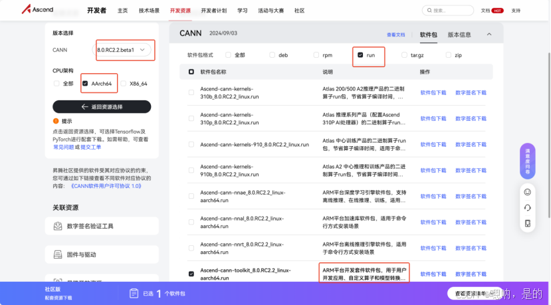Click the 满意度问卷 purple survey button
The height and width of the screenshot is (305, 551).
tap(527, 161)
